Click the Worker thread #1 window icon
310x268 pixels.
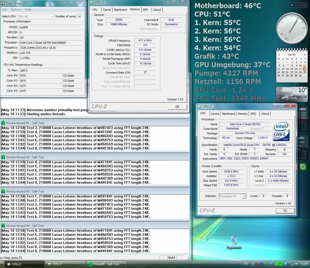coord(3,123)
